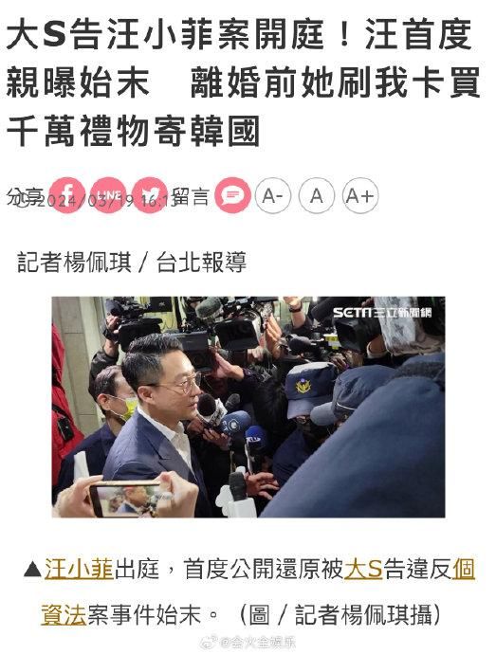Click the article headline about 大S告汪小菲案

pyautogui.click(x=243, y=83)
